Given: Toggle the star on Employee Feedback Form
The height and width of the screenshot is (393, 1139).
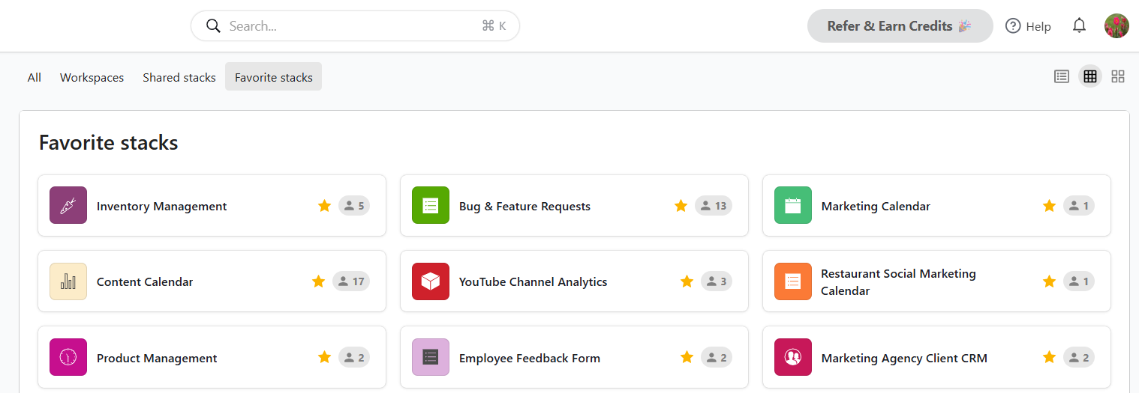Looking at the screenshot, I should 687,358.
